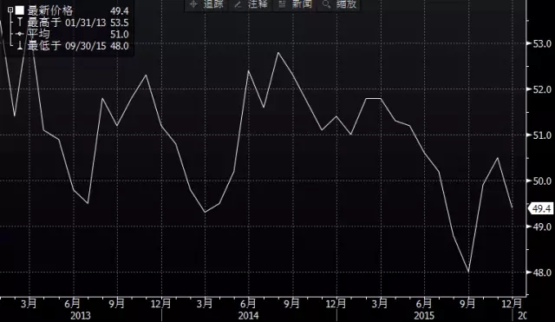Click the magnifier icon for 缩放

(x=326, y=4)
